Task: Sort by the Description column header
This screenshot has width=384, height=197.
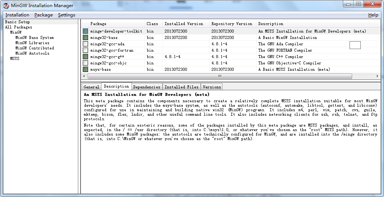Action: click(x=318, y=24)
